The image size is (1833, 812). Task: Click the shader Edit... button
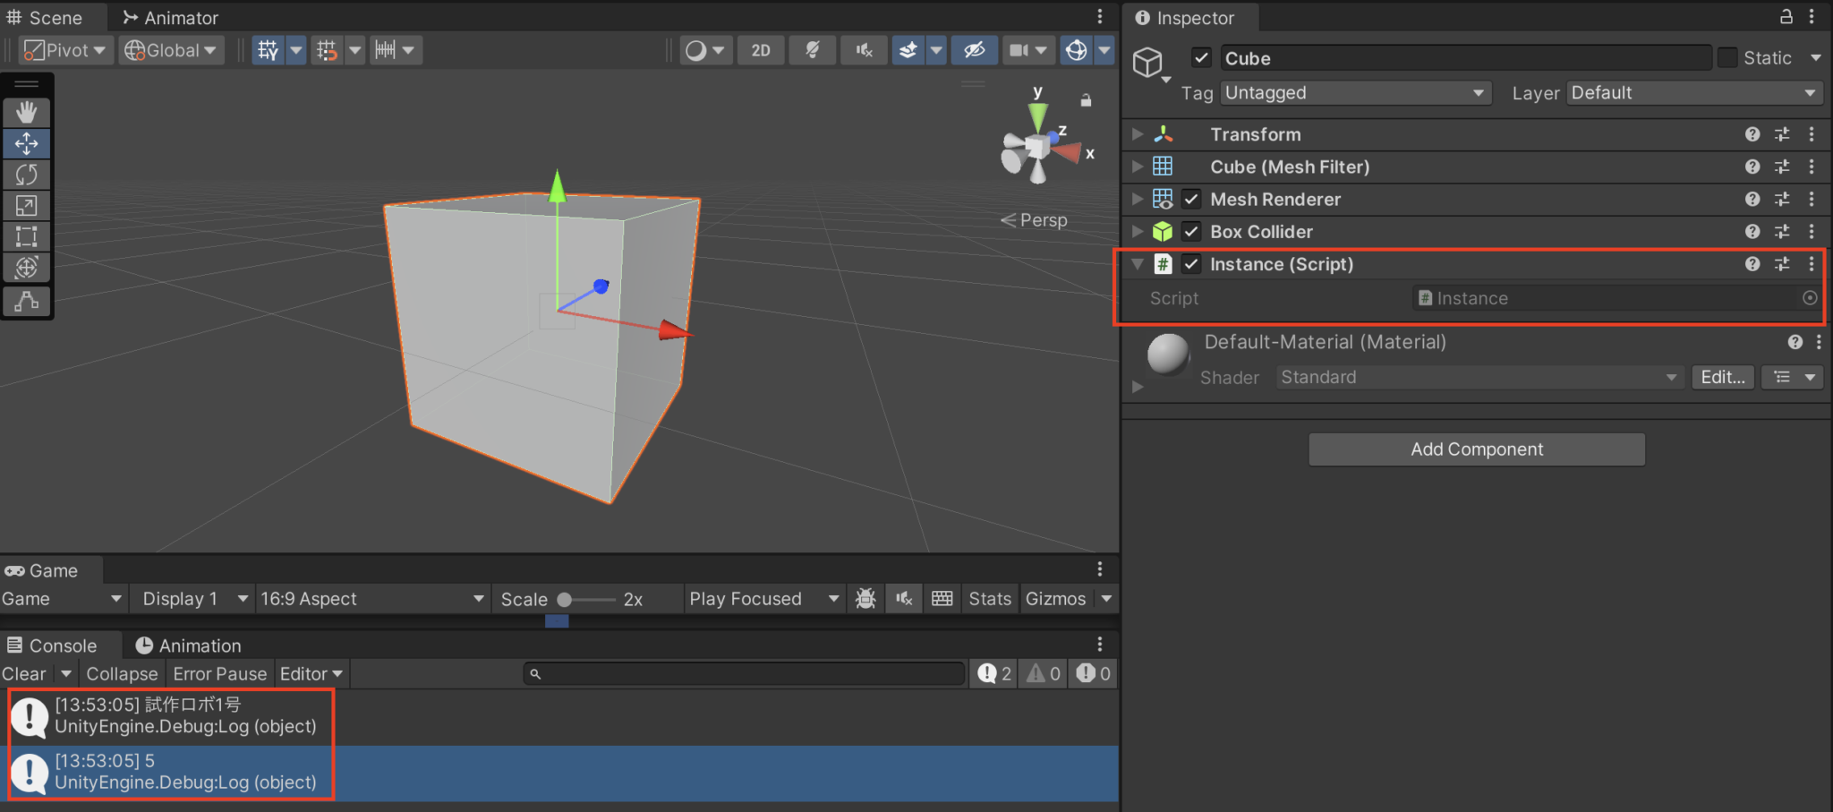click(1723, 378)
